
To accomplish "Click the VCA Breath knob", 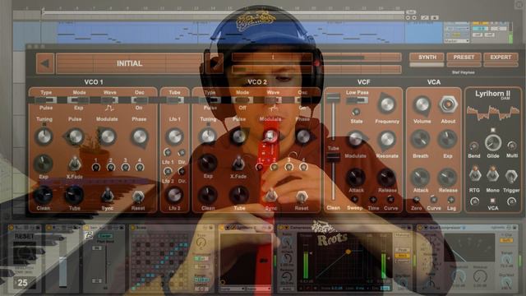I will tap(420, 139).
